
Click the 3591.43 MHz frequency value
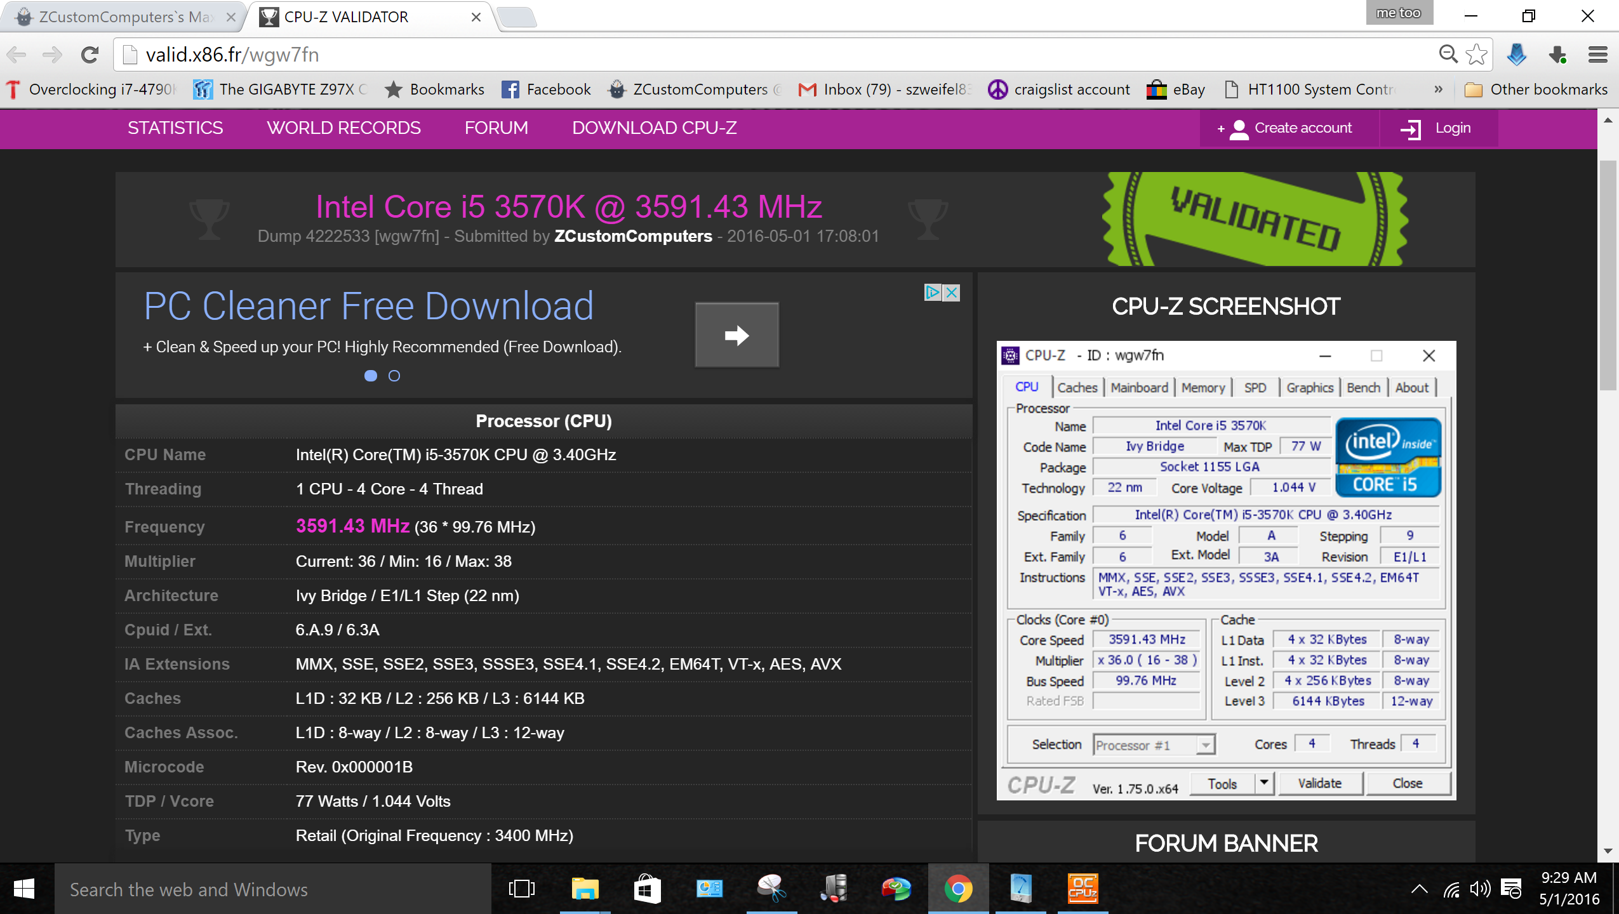(x=352, y=526)
